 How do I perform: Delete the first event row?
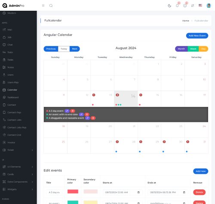click(x=199, y=192)
